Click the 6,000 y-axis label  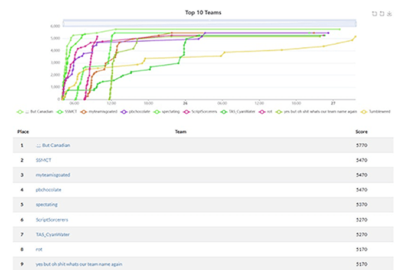[56, 26]
